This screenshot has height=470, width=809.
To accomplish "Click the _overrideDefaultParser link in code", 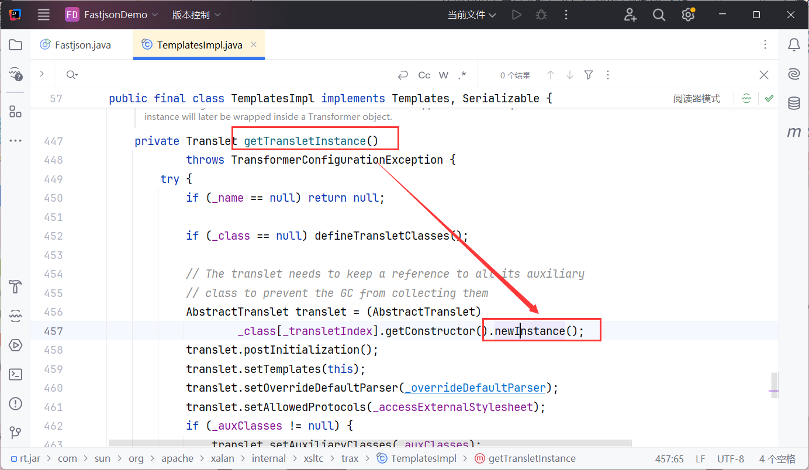I will [475, 388].
